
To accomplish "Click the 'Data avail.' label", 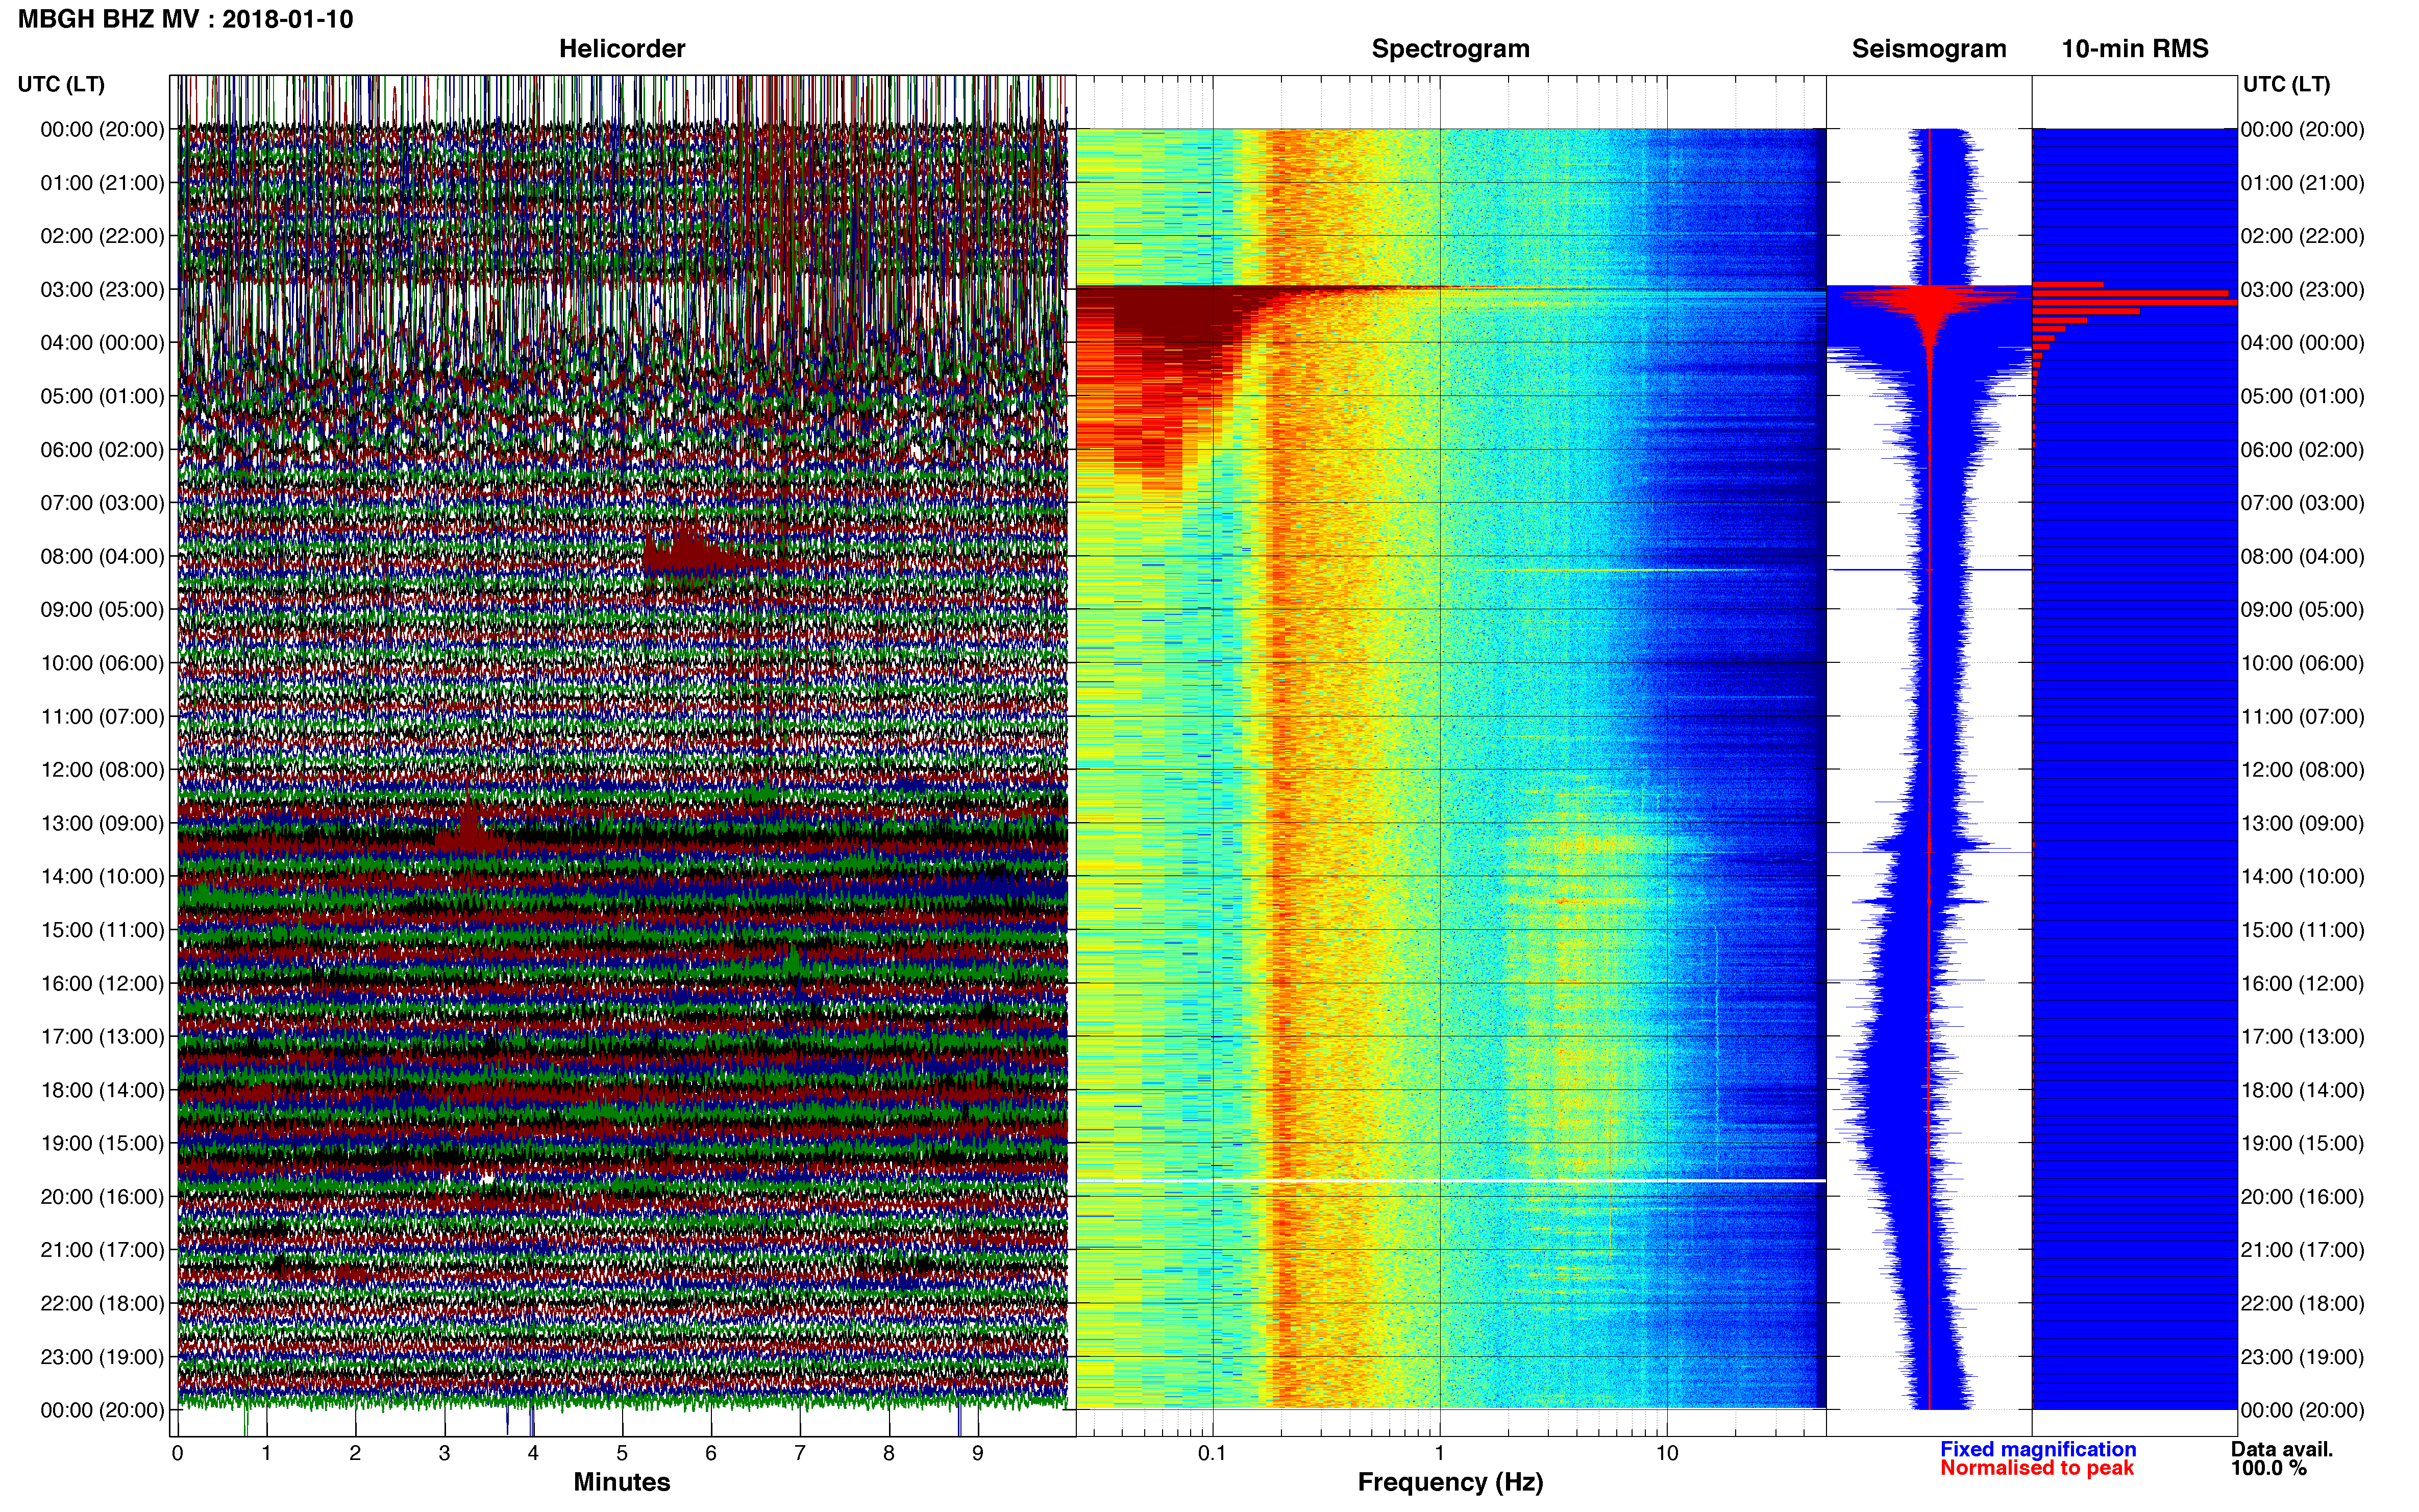I will 2282,1449.
